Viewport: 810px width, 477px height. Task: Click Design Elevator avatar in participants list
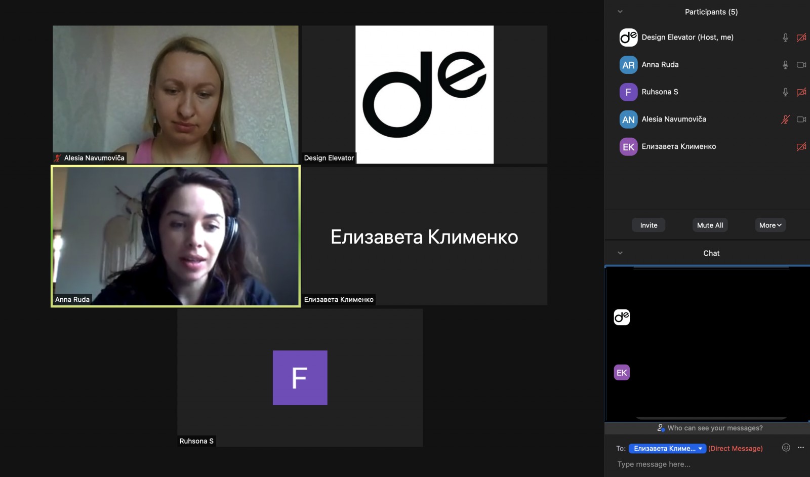coord(628,37)
